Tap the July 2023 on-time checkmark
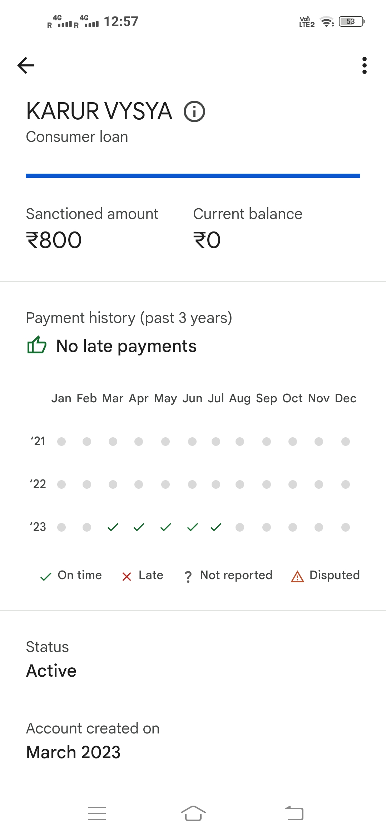Screen dimensions: 386x836 [216, 527]
